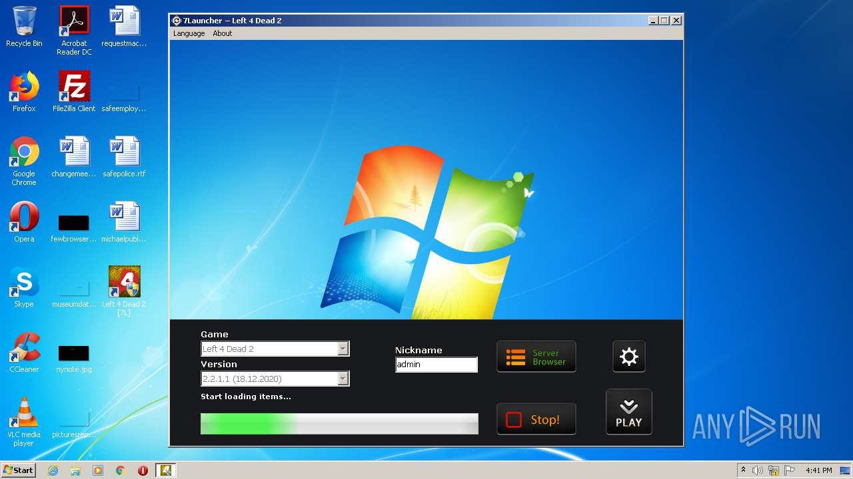Open Recycle Bin on desktop
The image size is (853, 479).
[x=24, y=27]
